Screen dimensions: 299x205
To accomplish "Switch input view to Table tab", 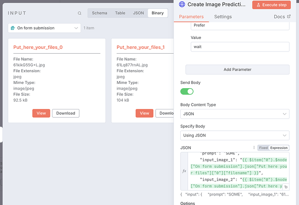I will (120, 13).
